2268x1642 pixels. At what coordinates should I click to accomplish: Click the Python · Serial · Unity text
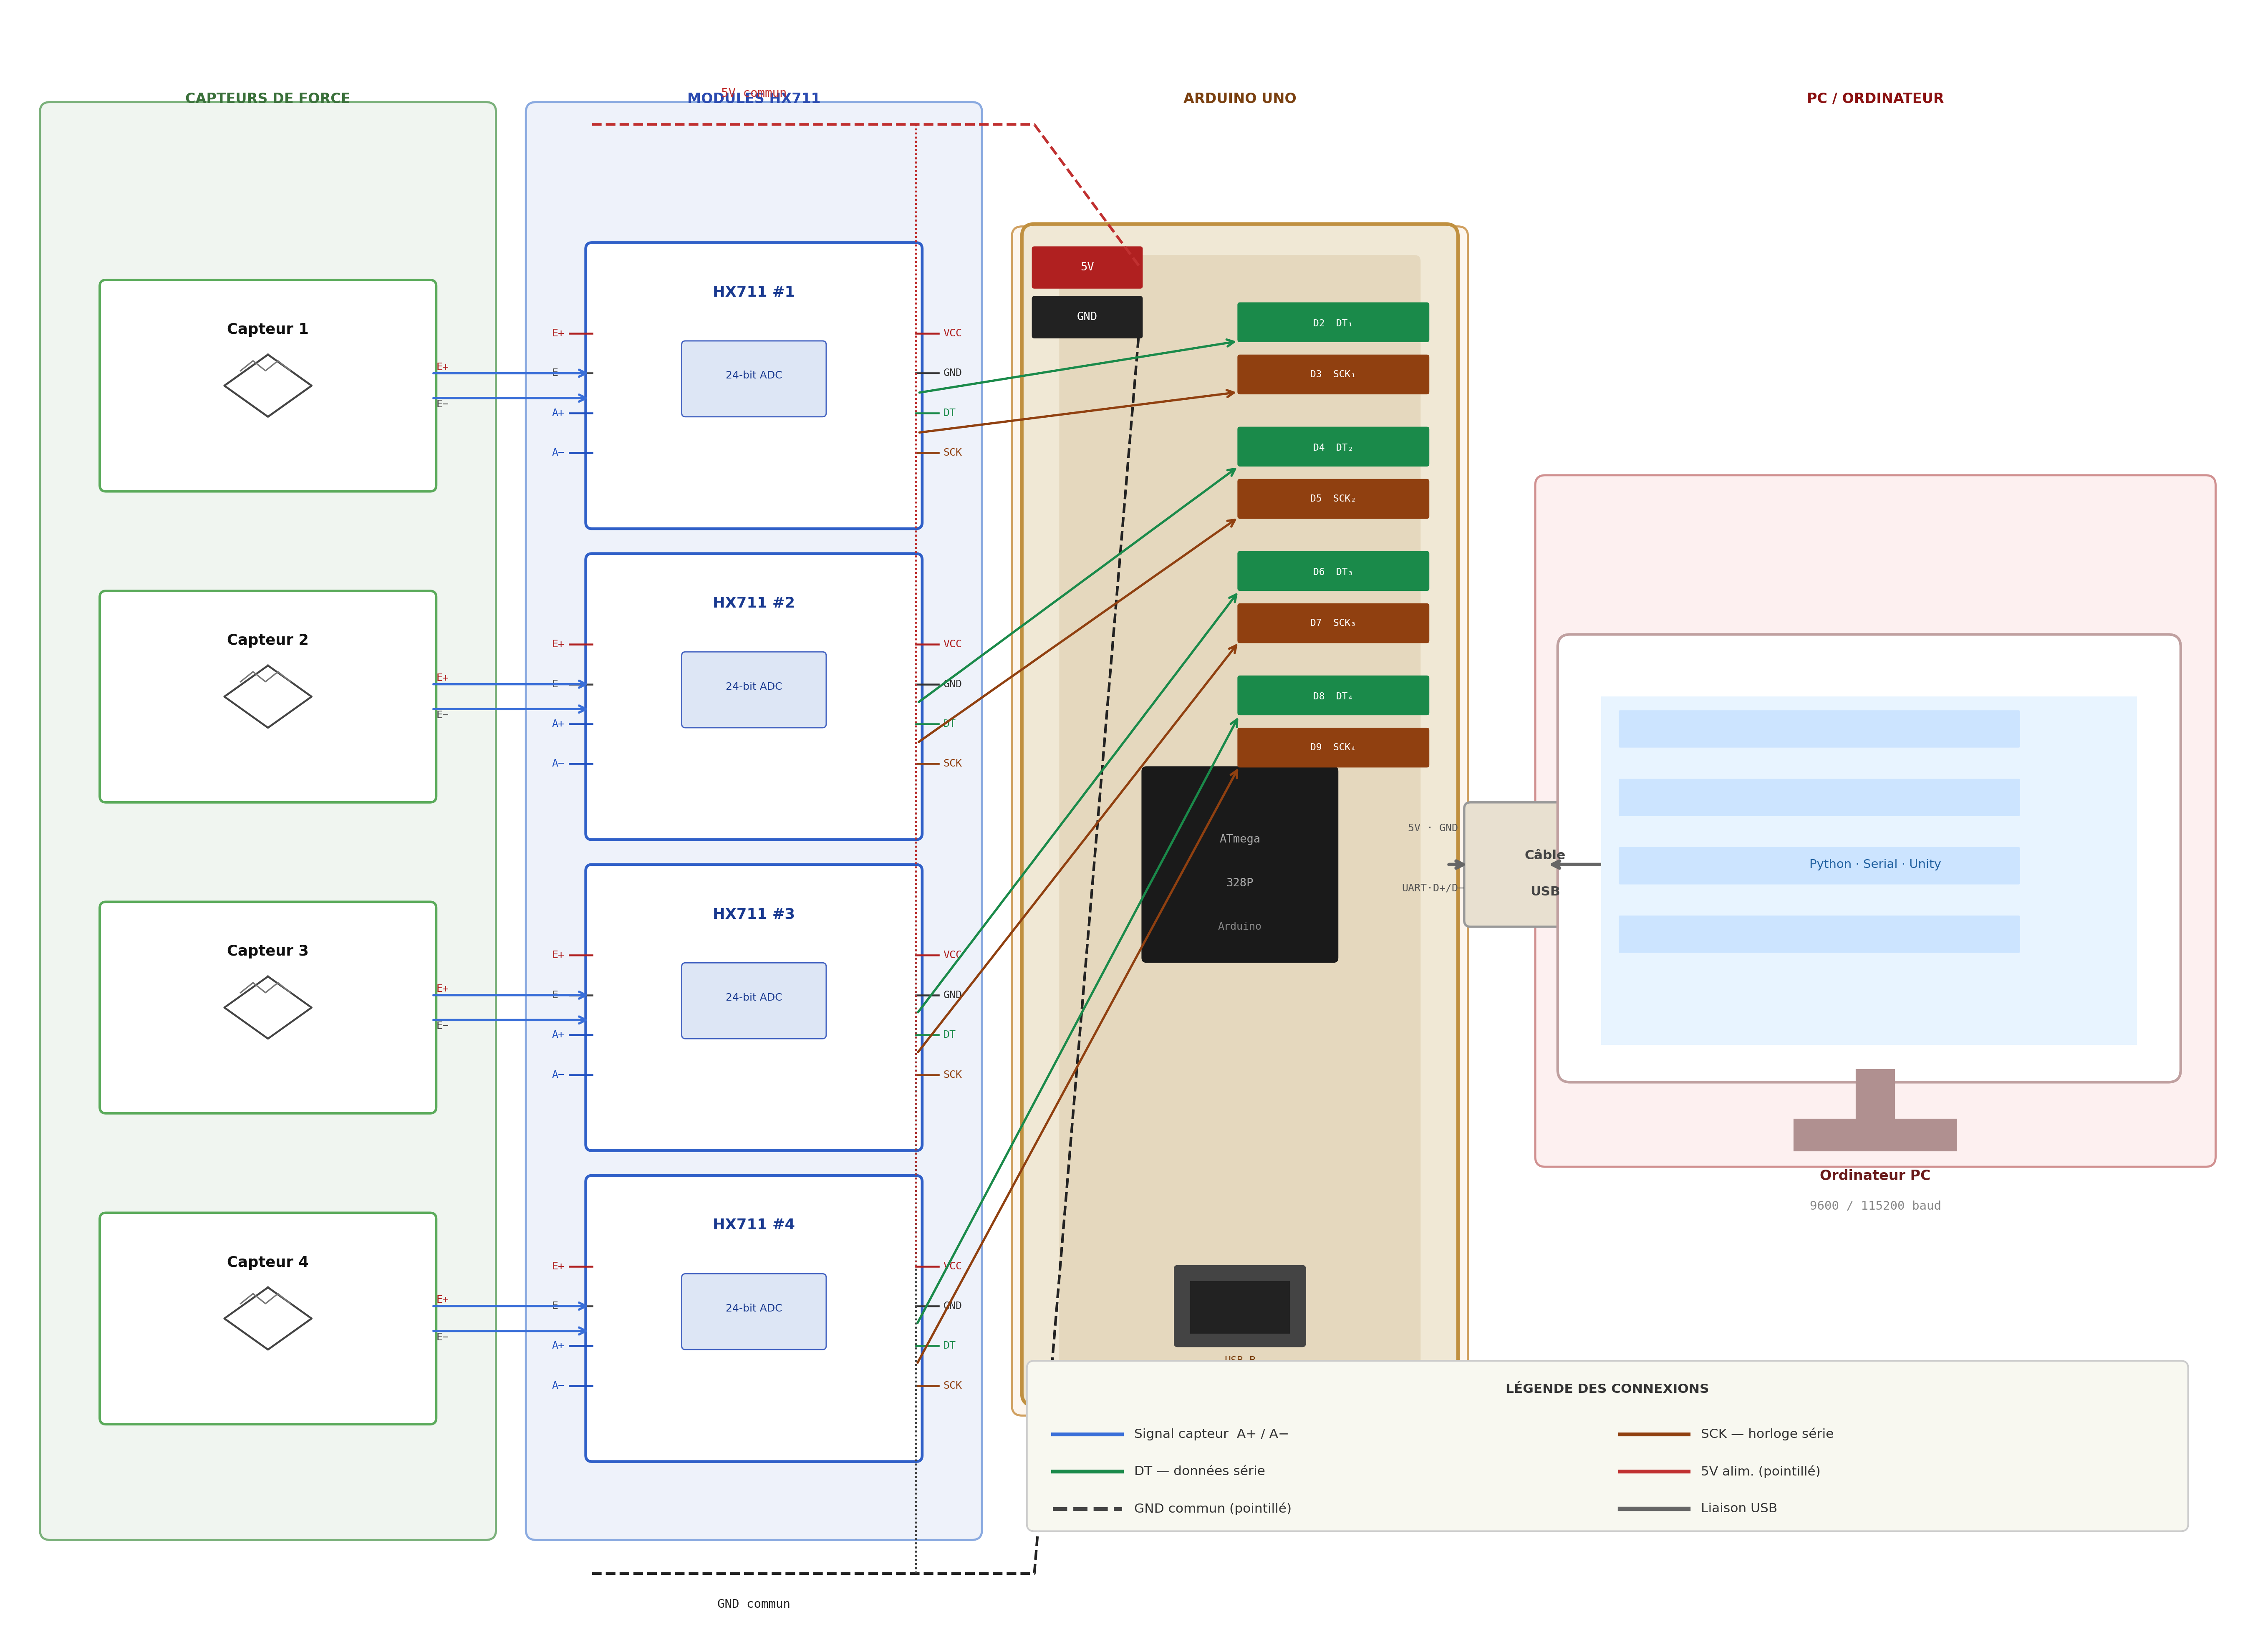1874,864
